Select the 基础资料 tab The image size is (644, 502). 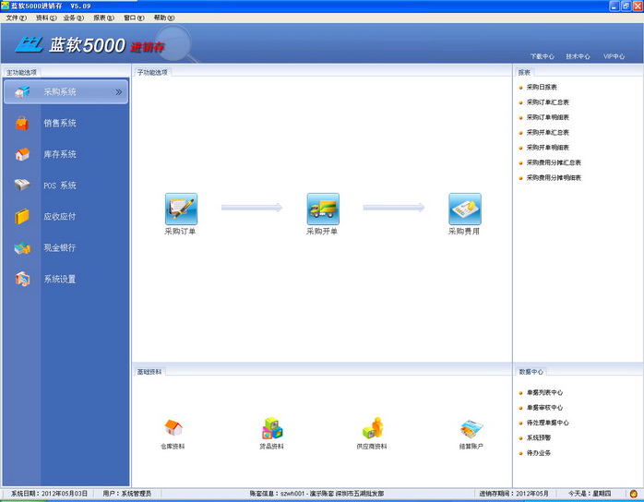click(x=149, y=372)
